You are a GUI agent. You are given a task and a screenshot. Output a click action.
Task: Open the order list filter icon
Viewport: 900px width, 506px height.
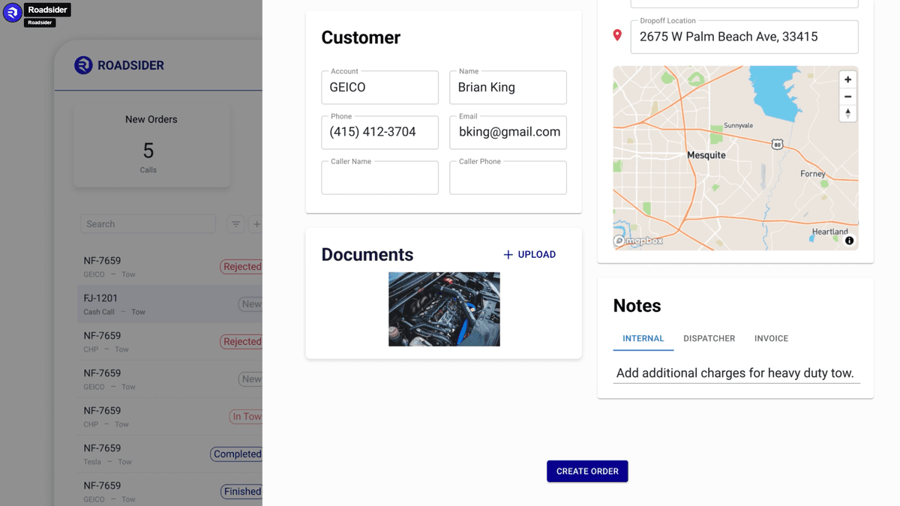[x=235, y=224]
